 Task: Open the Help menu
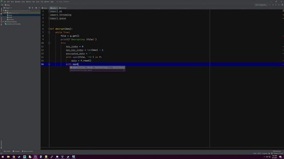tap(52, 2)
